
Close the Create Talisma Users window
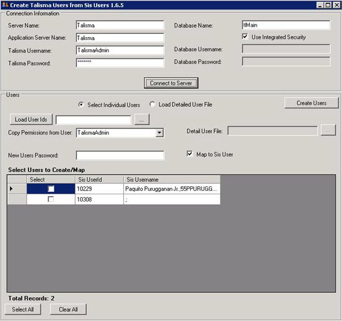click(336, 5)
